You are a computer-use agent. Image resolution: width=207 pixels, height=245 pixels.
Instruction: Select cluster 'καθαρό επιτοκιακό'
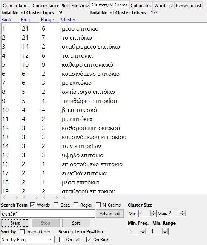click(x=87, y=65)
